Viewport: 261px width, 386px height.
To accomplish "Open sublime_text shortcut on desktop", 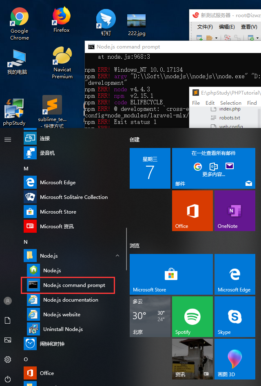I will pos(52,112).
